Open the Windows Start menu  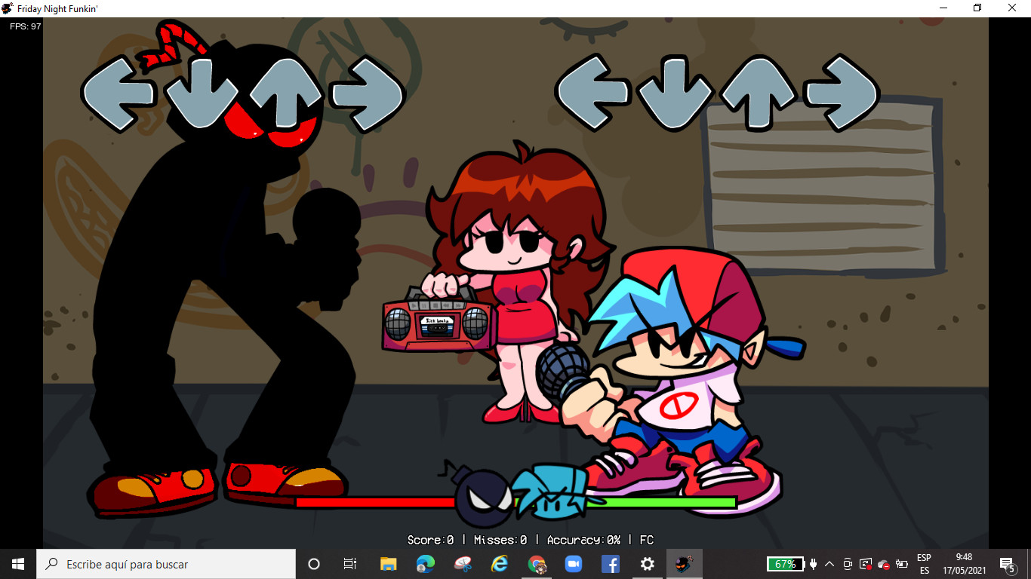coord(18,564)
